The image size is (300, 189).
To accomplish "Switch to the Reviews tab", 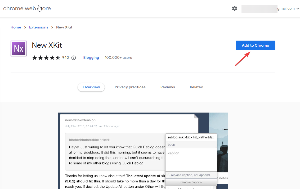I will pyautogui.click(x=167, y=87).
